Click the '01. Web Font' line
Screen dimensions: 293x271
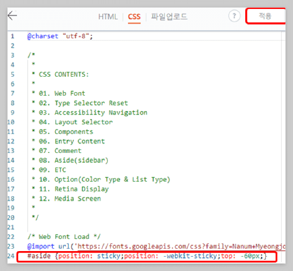[x=59, y=93]
